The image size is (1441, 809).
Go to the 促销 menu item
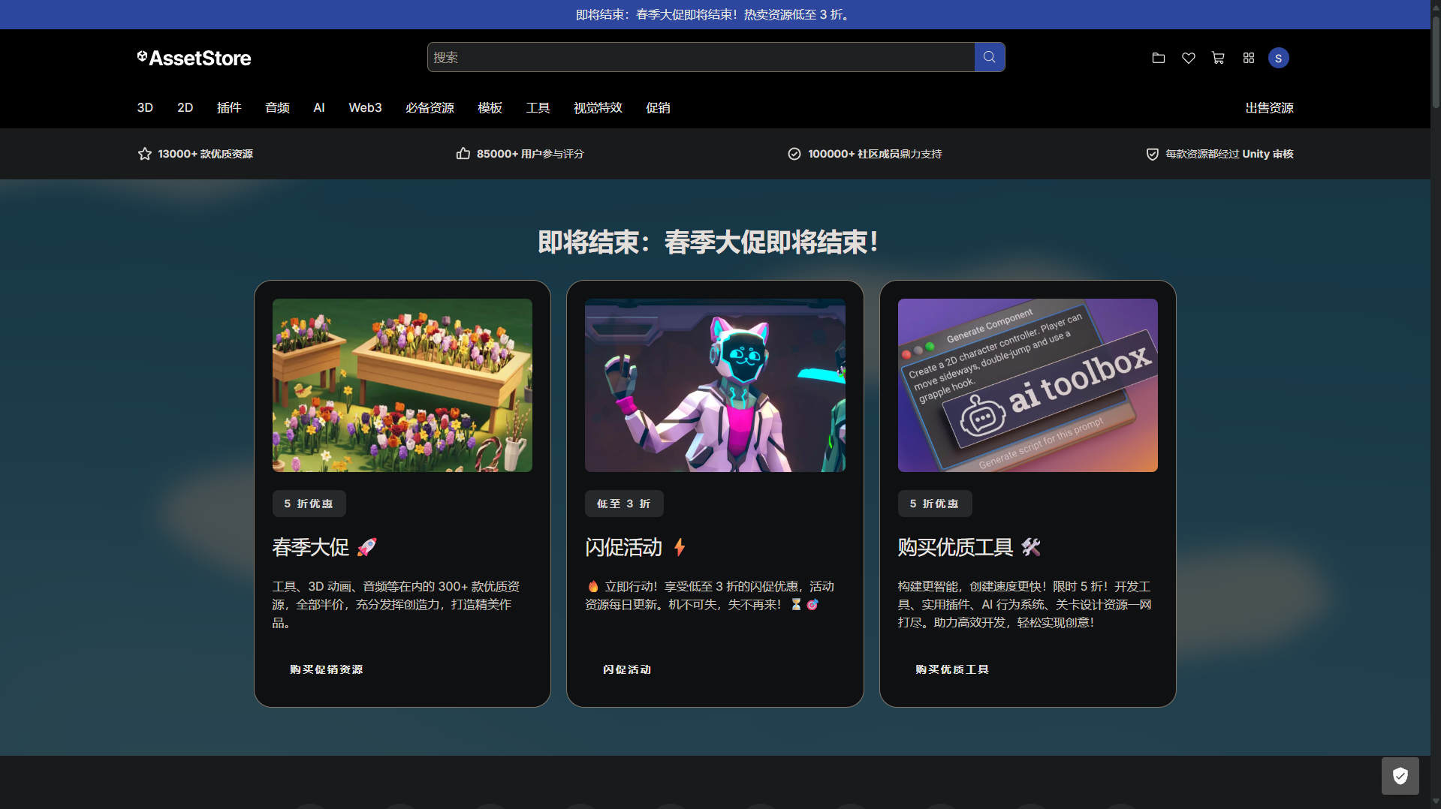(x=658, y=108)
